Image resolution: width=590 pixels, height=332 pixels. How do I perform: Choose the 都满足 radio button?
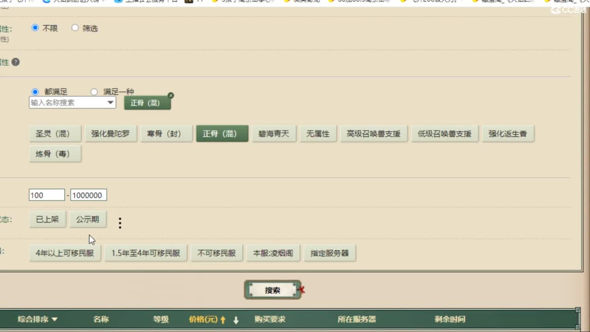pos(35,92)
